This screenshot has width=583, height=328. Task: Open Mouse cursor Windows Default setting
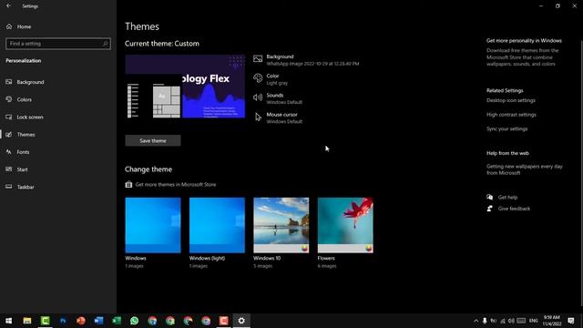[278, 118]
